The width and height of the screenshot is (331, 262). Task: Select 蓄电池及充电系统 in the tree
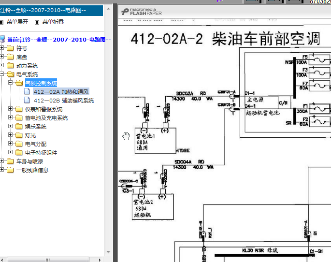tap(46, 118)
